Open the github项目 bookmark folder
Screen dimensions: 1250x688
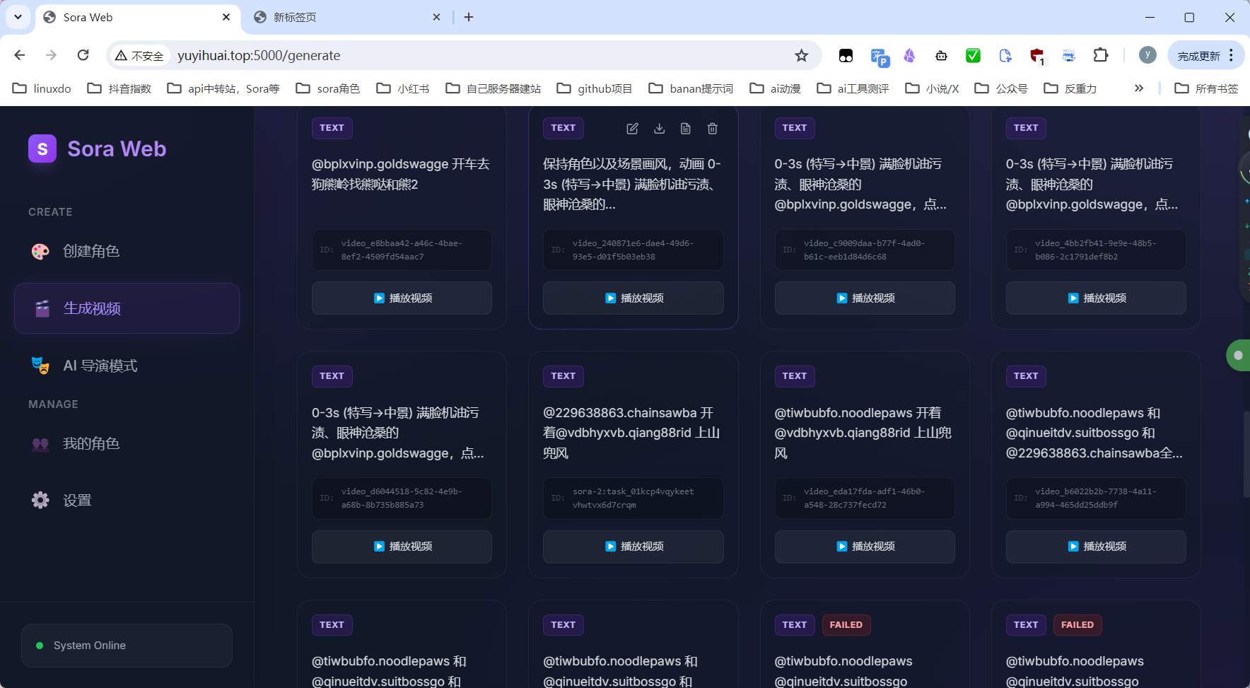click(595, 88)
